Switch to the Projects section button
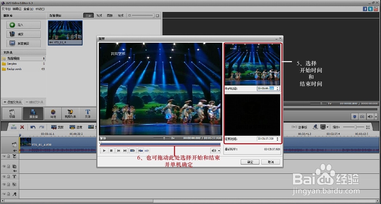 click(x=12, y=113)
